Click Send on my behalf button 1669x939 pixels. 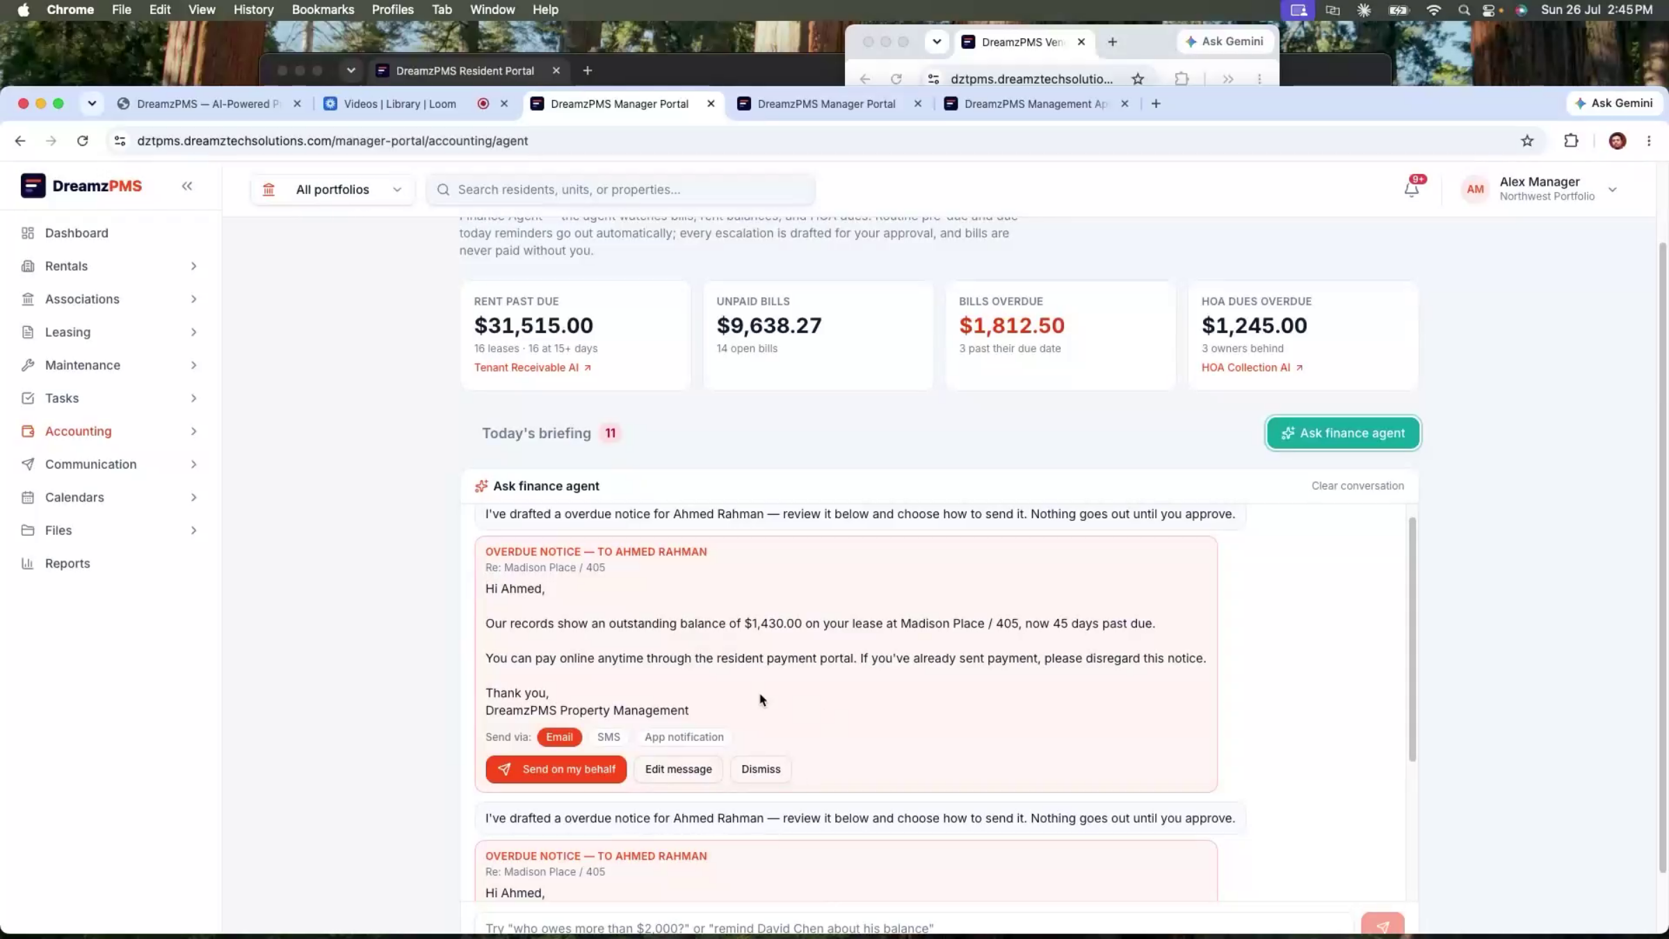pyautogui.click(x=556, y=769)
